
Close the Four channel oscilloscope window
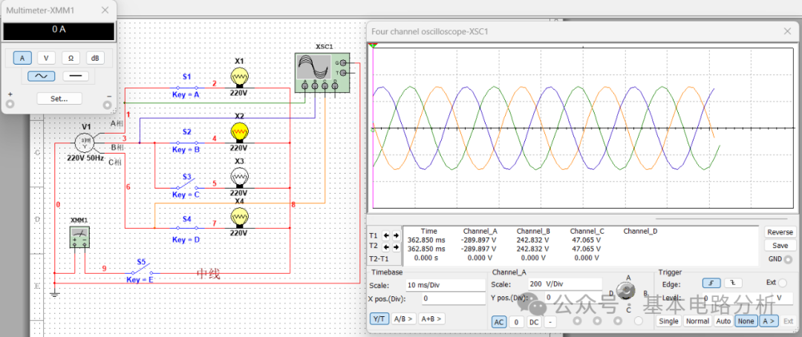(x=788, y=31)
